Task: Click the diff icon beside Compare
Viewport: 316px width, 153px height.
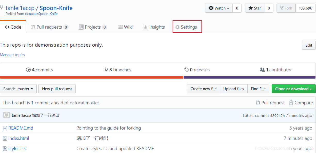Action: tap(291, 103)
